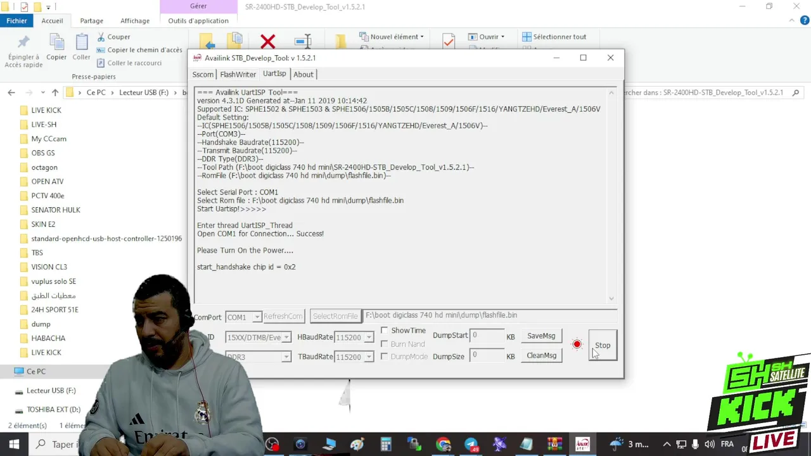Open the Sscom tab
The height and width of the screenshot is (456, 811).
203,74
